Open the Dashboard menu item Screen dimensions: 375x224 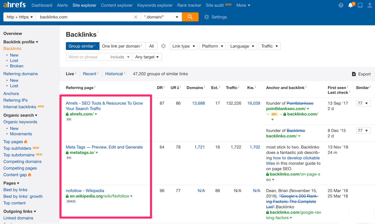(x=42, y=5)
